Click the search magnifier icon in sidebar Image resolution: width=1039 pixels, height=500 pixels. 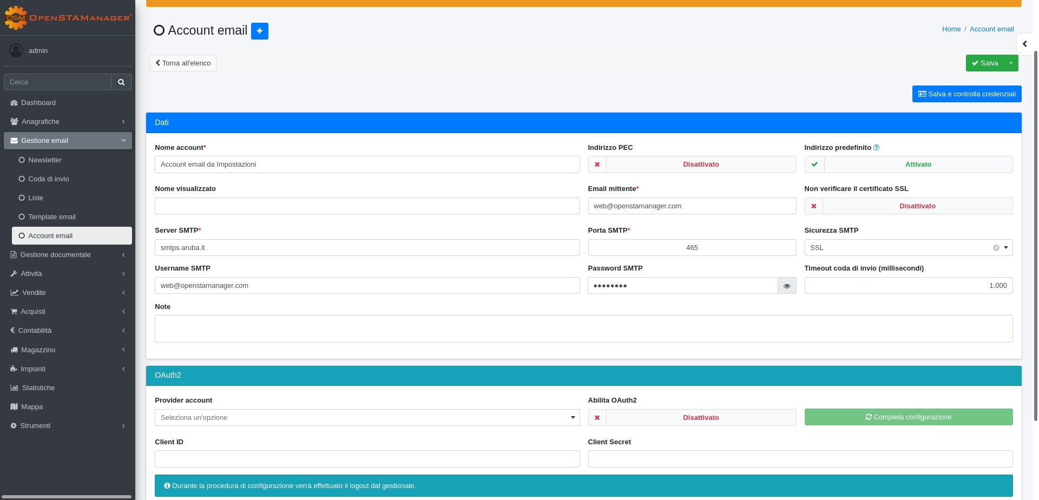tap(121, 82)
